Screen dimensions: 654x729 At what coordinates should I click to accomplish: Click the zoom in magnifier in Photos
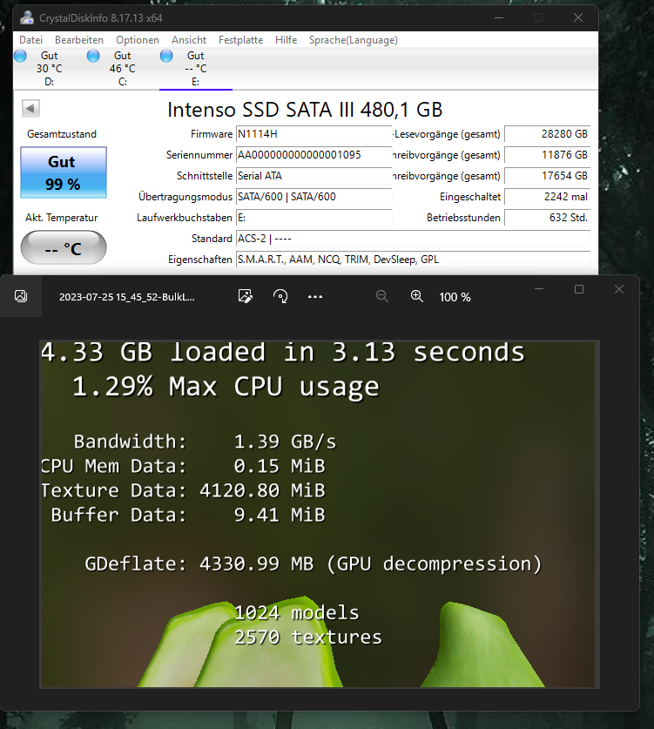(417, 296)
